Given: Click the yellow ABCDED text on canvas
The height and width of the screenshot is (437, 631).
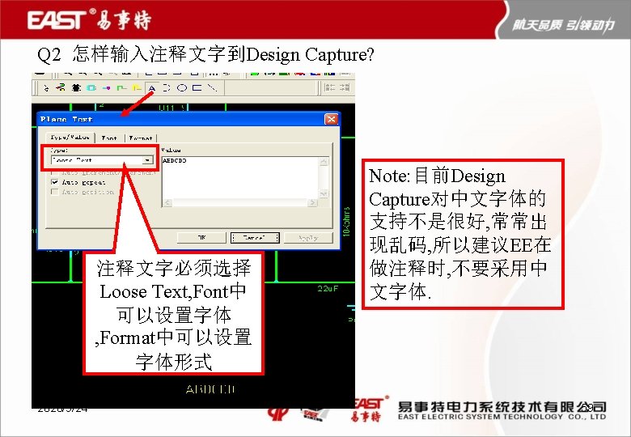Looking at the screenshot, I should coord(210,389).
